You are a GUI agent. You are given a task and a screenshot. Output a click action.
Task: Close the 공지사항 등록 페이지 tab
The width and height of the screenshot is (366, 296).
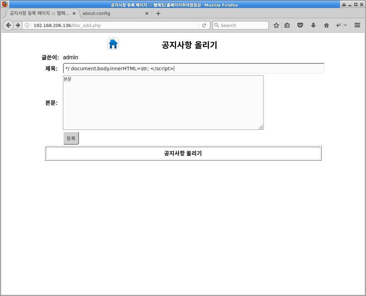click(74, 14)
